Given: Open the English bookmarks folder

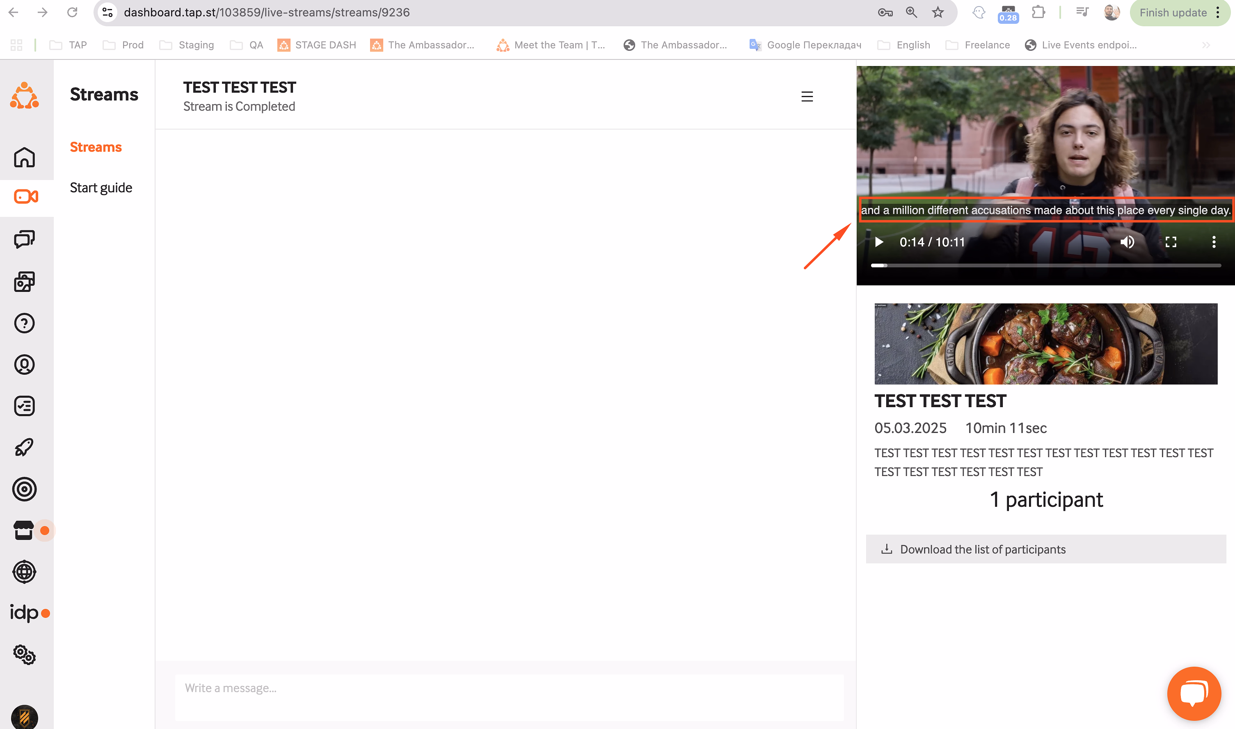Looking at the screenshot, I should click(x=904, y=45).
